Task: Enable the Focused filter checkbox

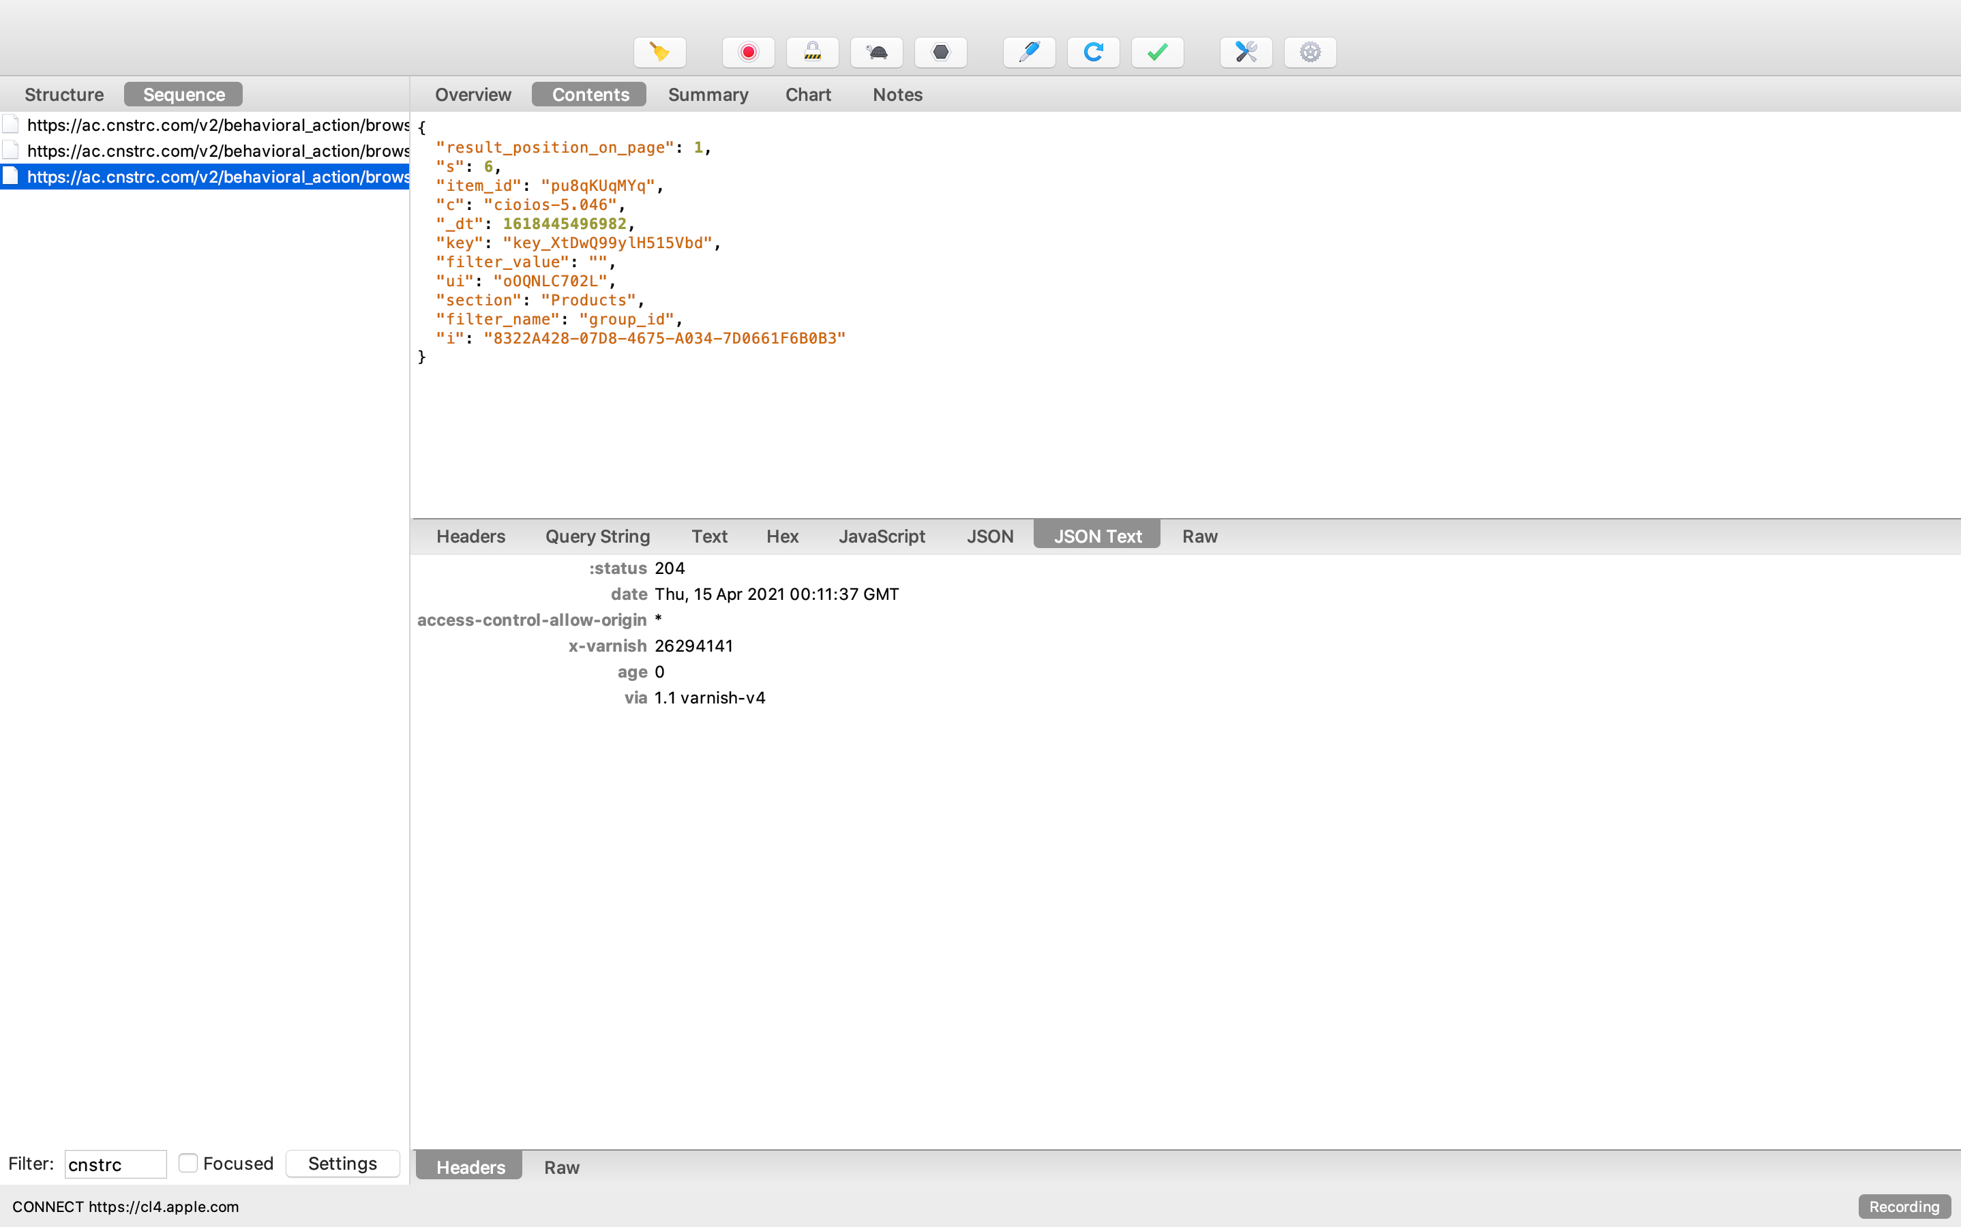Action: point(188,1163)
